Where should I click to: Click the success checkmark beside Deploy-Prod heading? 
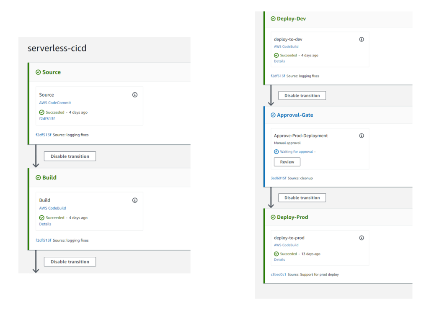[273, 217]
